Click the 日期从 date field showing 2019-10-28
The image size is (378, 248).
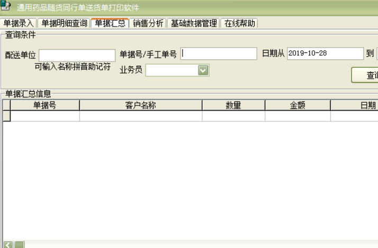[322, 54]
